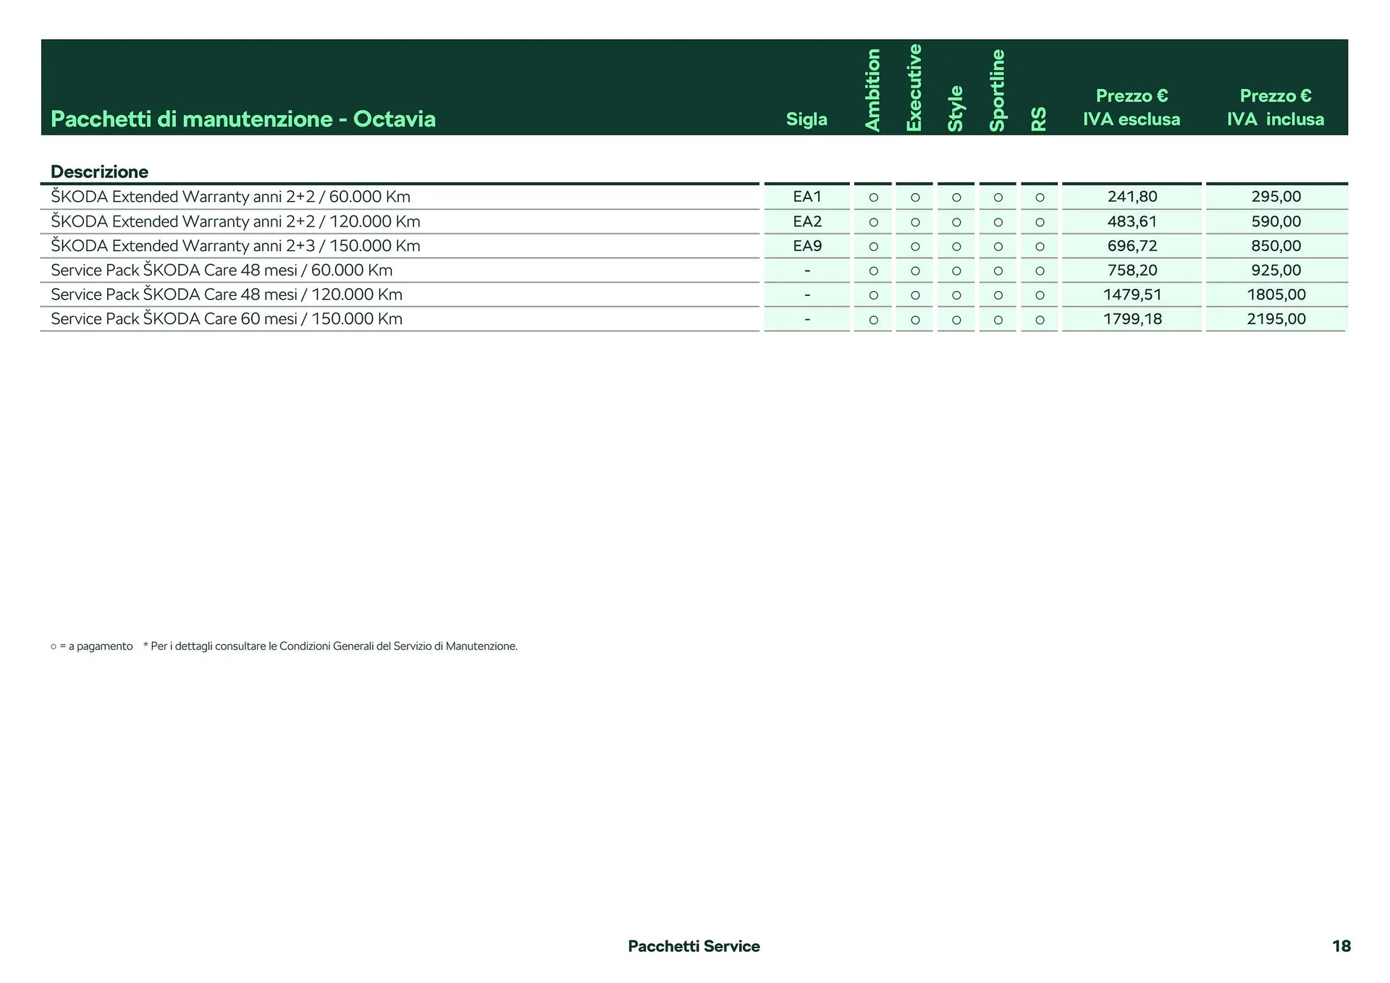Click the price '925,00'

tap(1276, 270)
